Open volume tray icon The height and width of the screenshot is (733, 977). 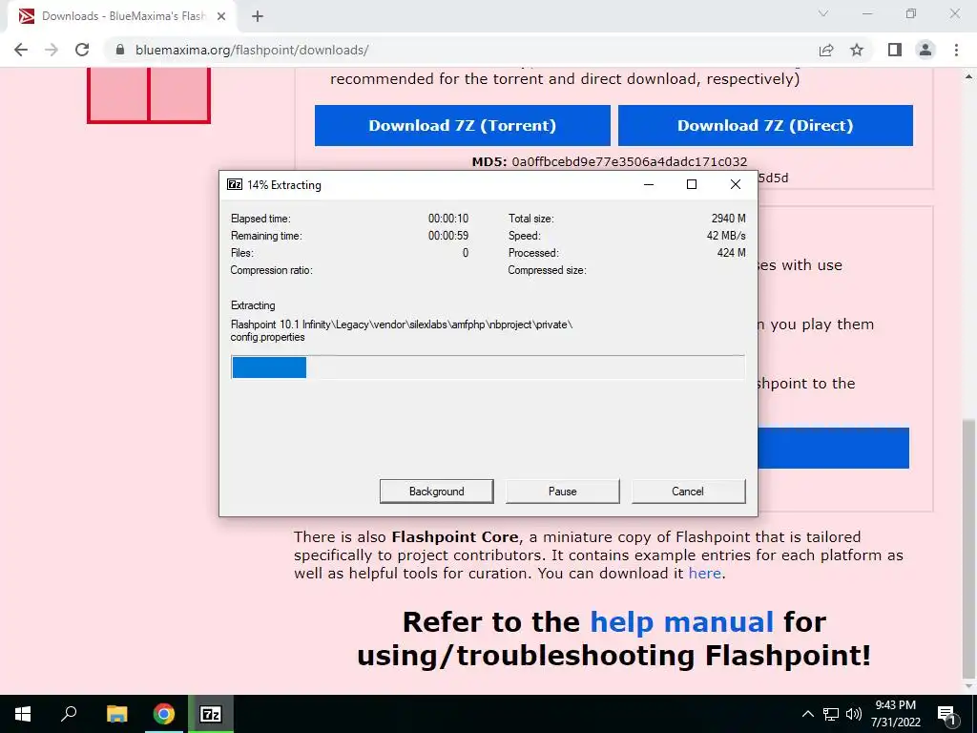click(x=854, y=714)
